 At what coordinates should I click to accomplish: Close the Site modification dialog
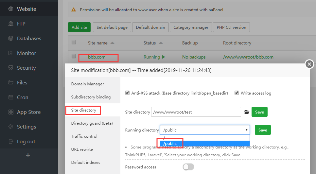309,64
